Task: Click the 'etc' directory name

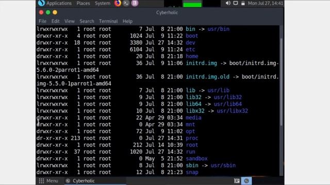Action: pos(190,49)
